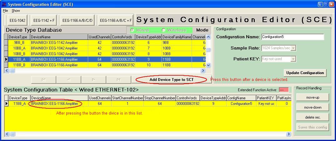Viewport: 336px width, 141px height.
Task: Click the highlighted 11BB_A device type cell
Action: coord(19,59)
